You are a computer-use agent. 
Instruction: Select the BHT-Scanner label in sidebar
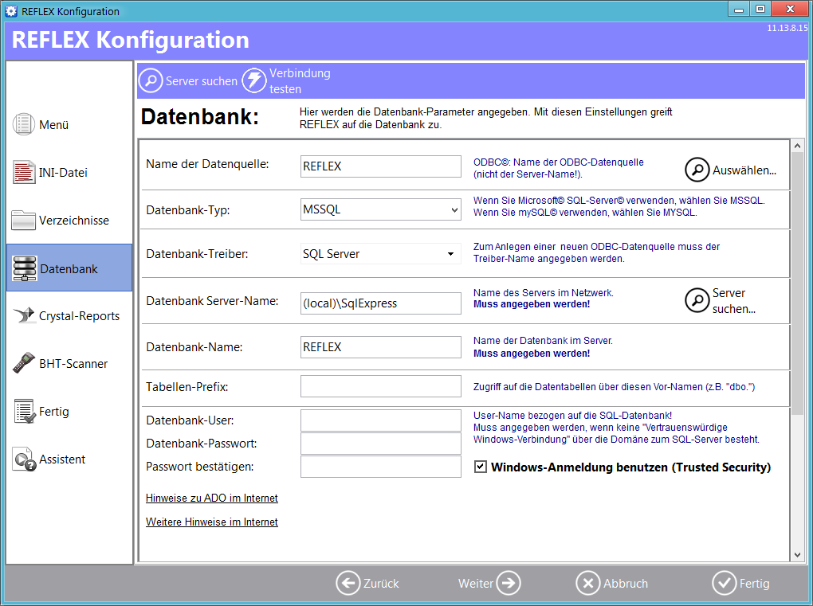[x=73, y=364]
